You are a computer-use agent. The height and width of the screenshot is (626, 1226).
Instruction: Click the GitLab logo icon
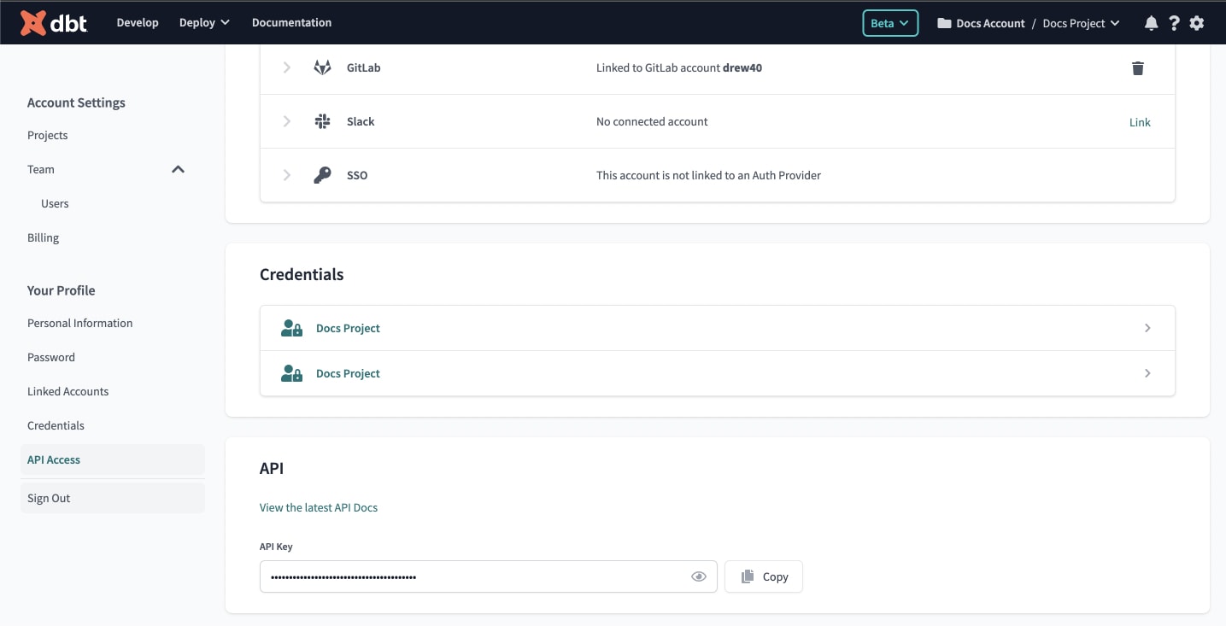coord(322,67)
